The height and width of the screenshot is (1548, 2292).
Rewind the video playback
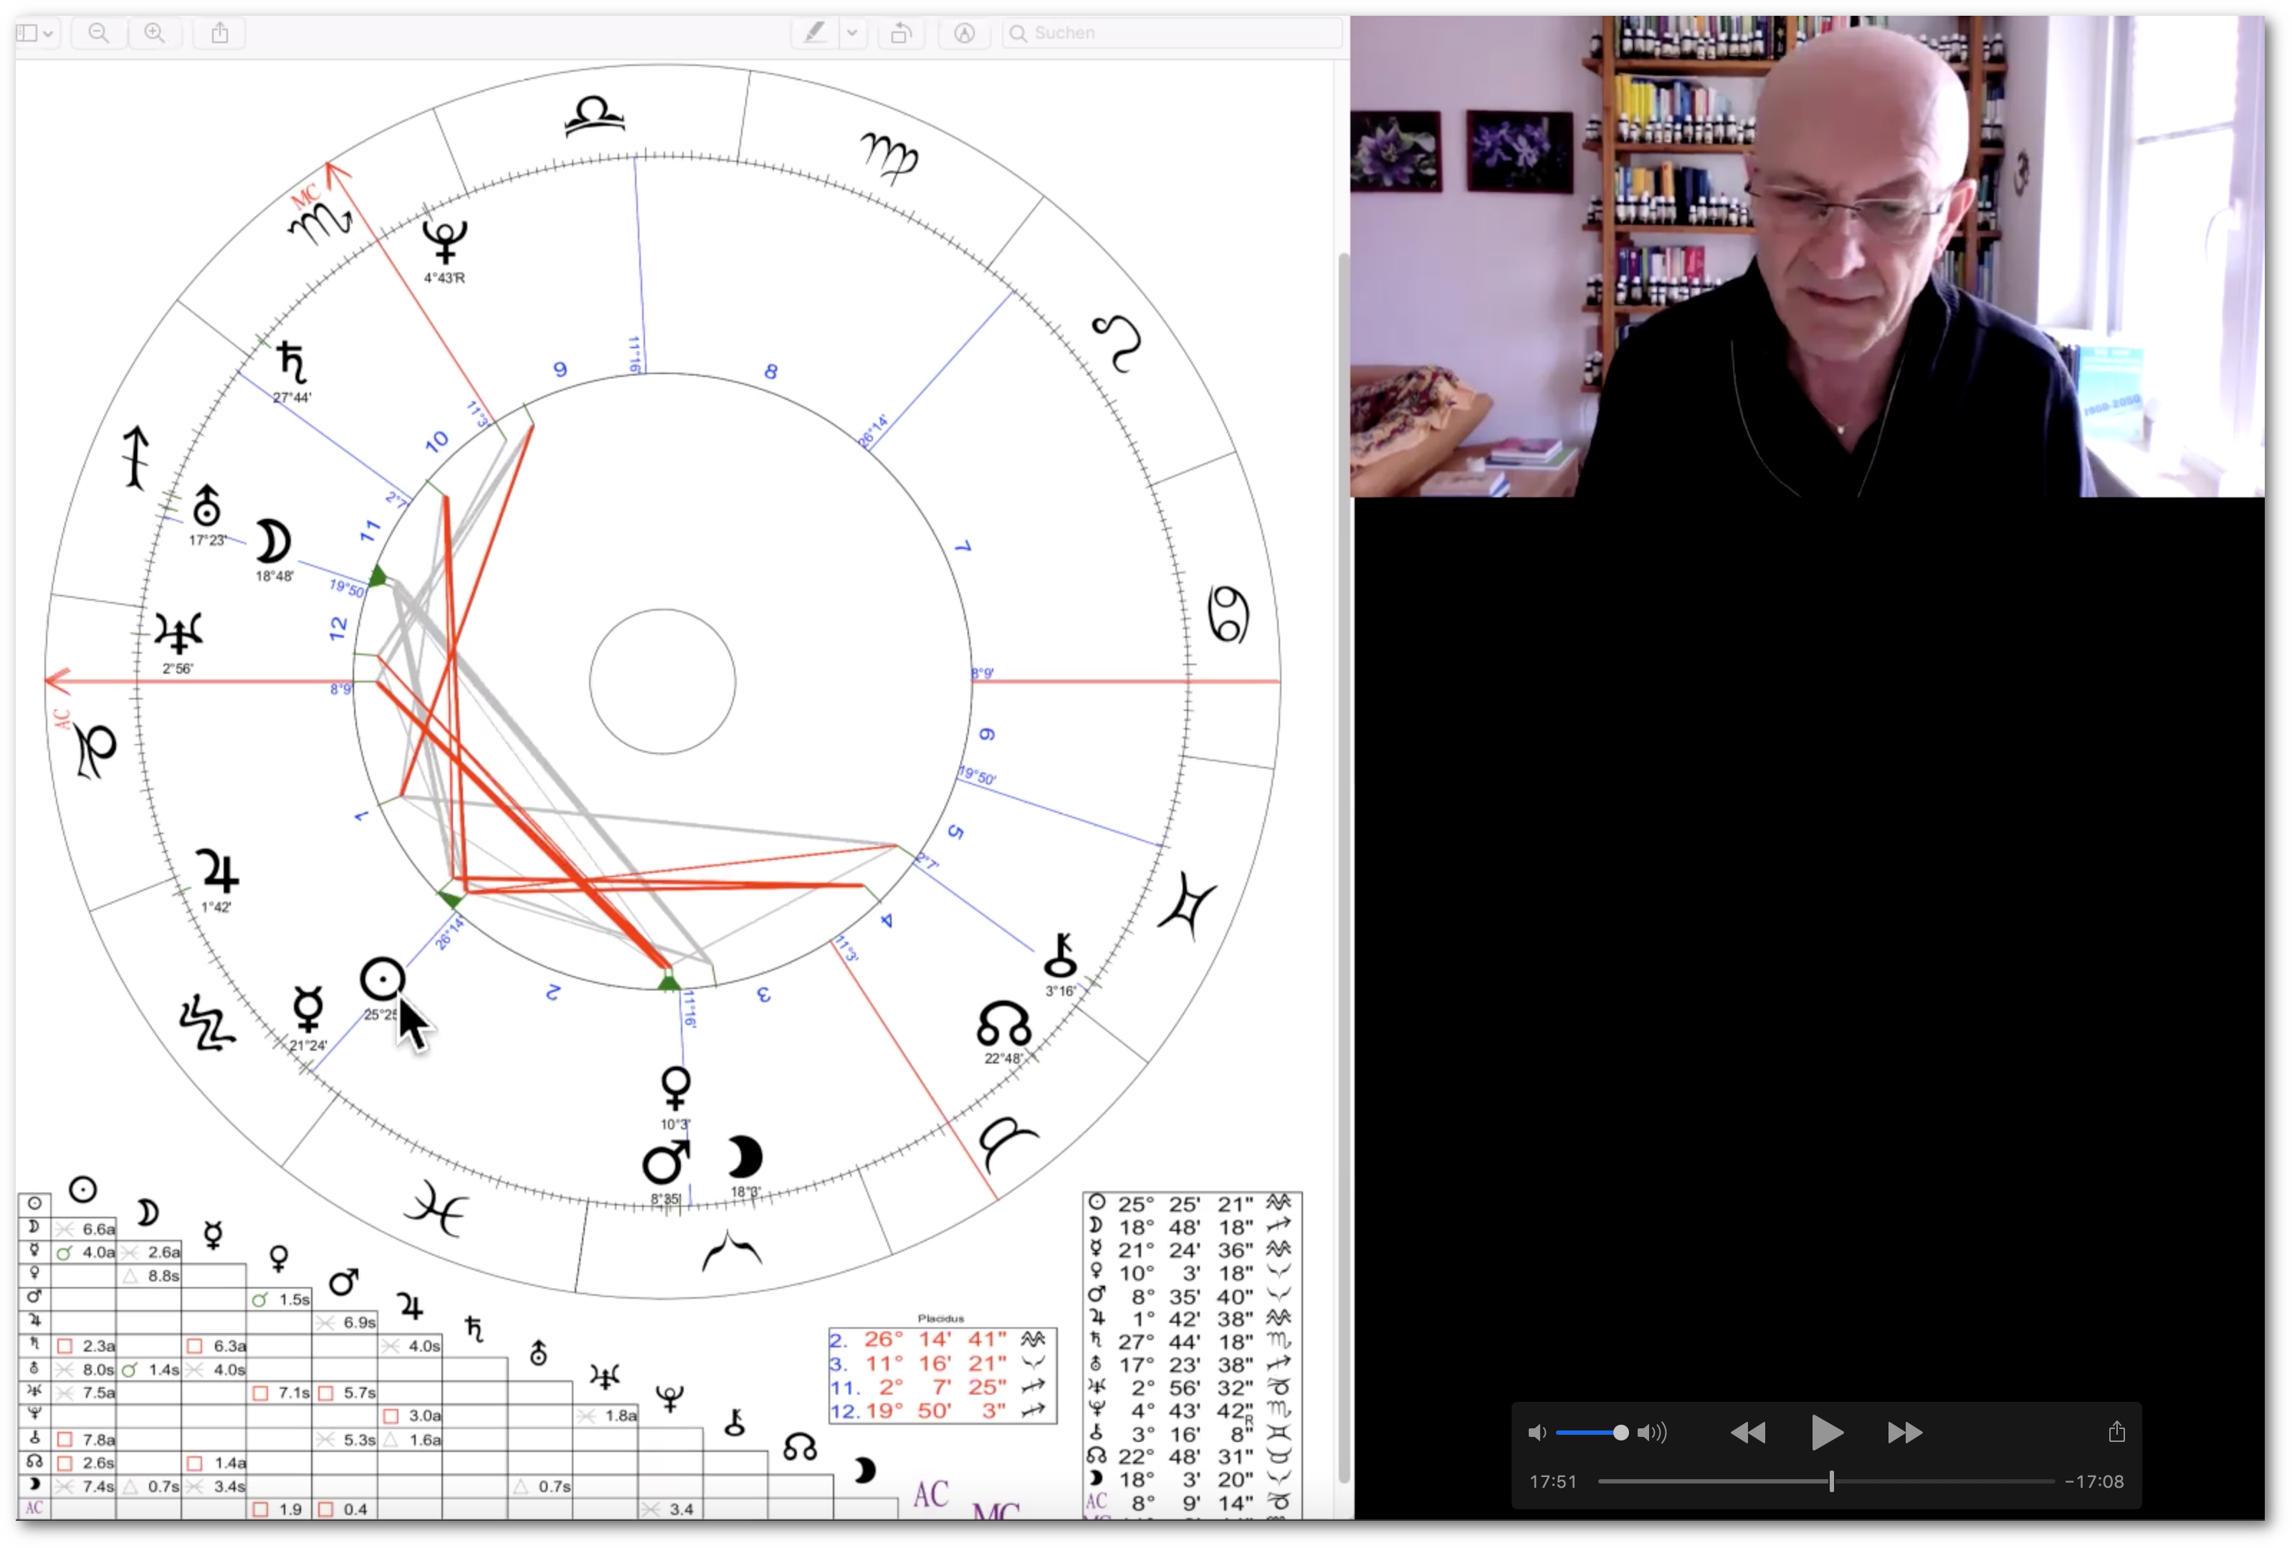click(1747, 1433)
